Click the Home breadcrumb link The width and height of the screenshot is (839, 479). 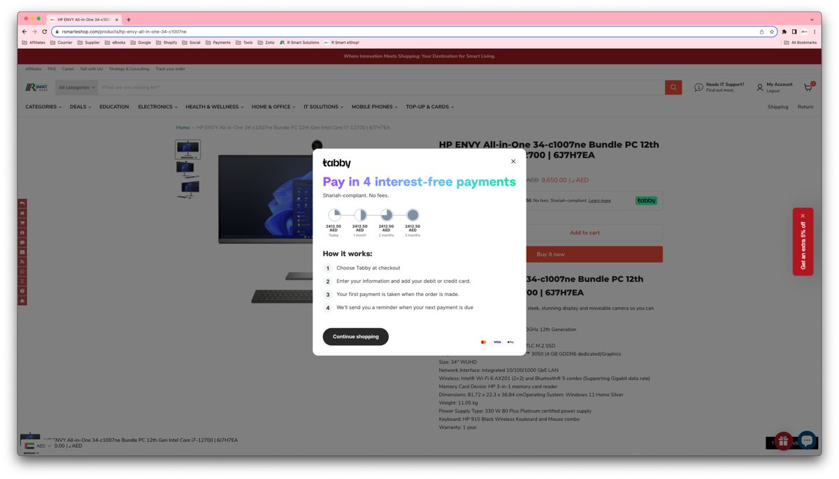pos(182,128)
